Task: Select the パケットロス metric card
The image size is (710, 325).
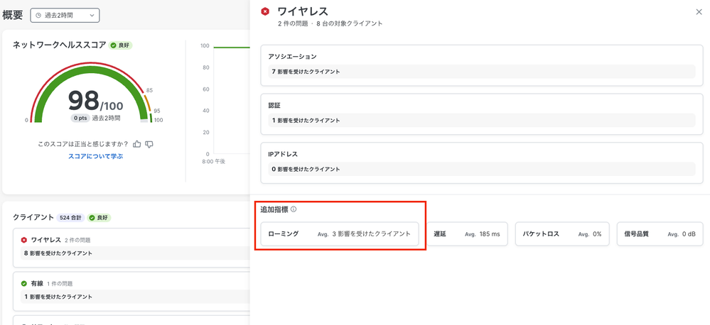Action: click(562, 233)
